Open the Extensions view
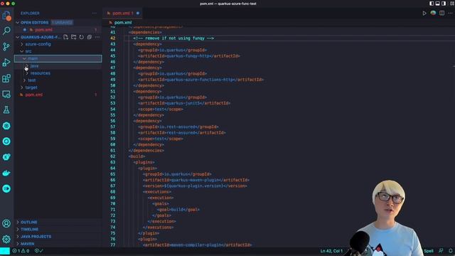 pos(6,78)
